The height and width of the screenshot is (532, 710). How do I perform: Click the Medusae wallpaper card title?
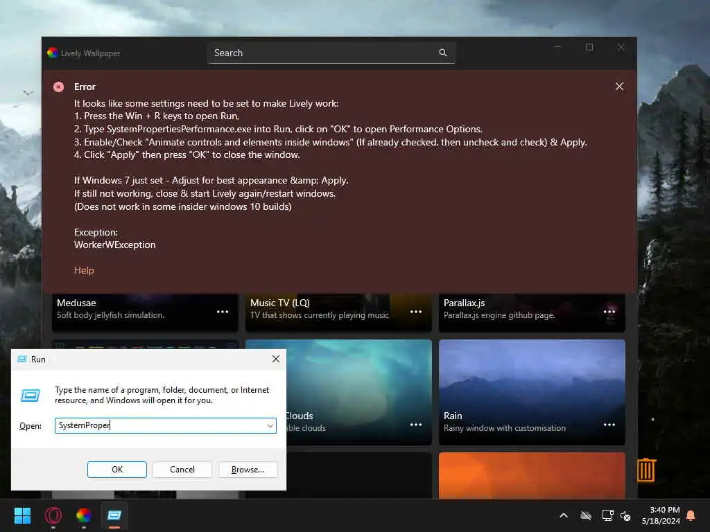pyautogui.click(x=76, y=303)
